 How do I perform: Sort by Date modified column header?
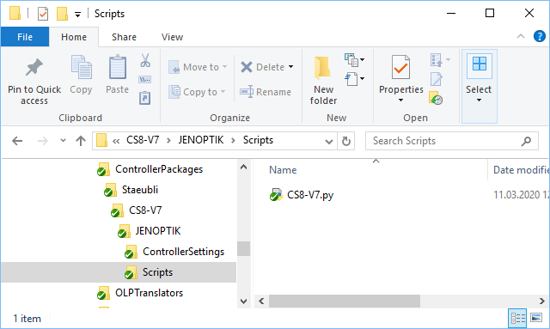point(521,170)
